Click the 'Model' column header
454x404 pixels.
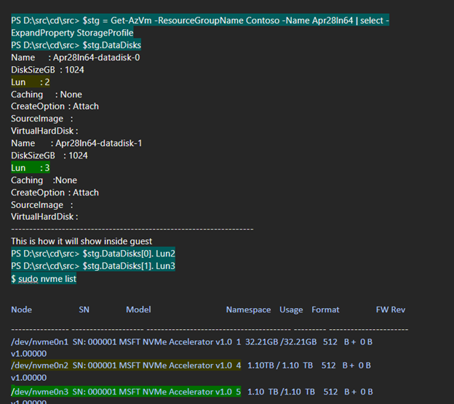coord(138,310)
